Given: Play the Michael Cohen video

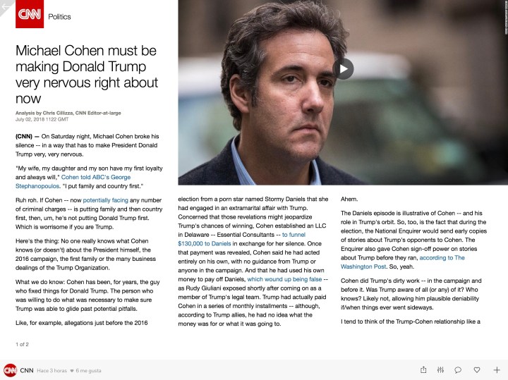Looking at the screenshot, I should pyautogui.click(x=343, y=69).
